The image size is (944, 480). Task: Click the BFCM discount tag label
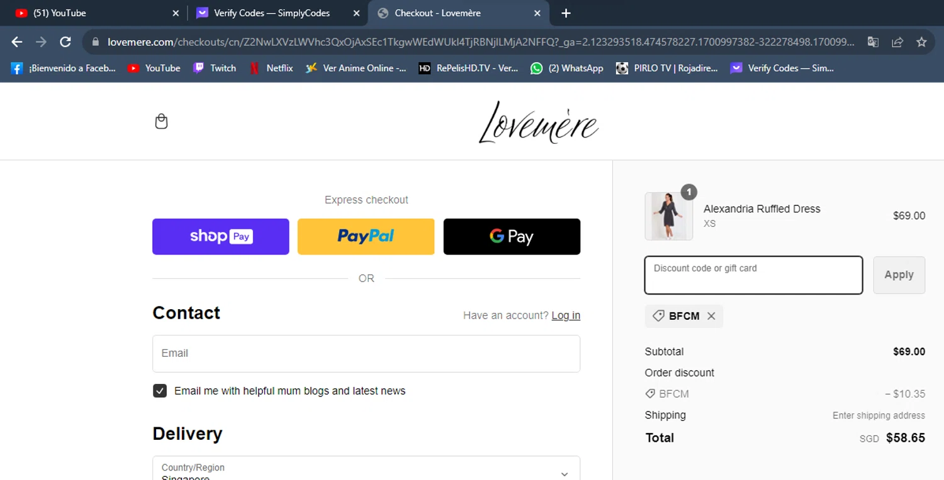tap(684, 316)
